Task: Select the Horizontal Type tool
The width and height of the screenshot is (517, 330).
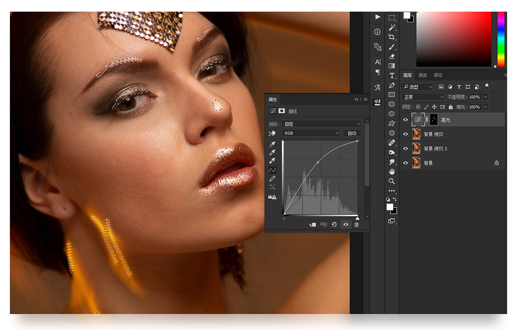Action: (392, 75)
